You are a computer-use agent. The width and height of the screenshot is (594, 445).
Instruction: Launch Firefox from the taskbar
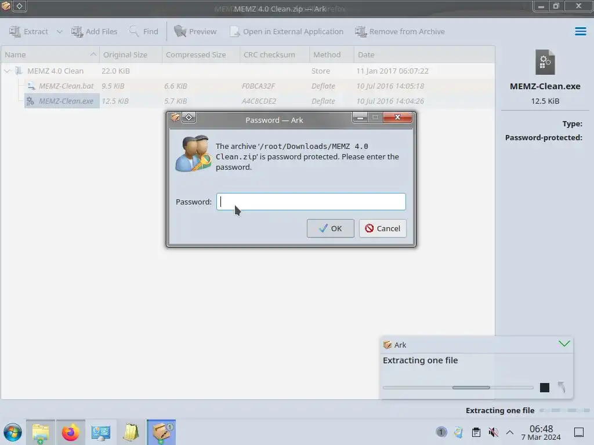(71, 432)
